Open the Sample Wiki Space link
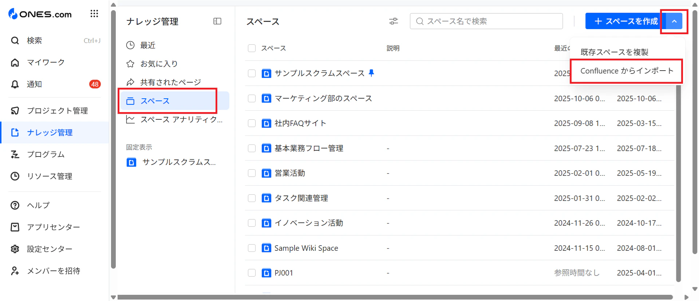This screenshot has width=699, height=301. point(306,248)
